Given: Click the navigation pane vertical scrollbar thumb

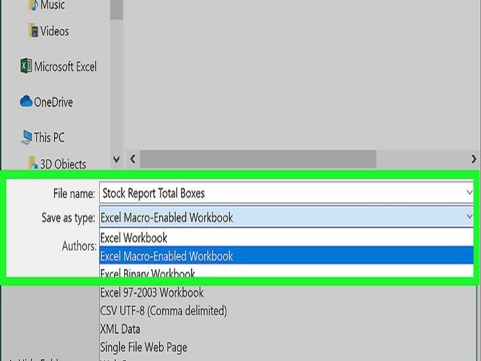Looking at the screenshot, I should (116, 9).
